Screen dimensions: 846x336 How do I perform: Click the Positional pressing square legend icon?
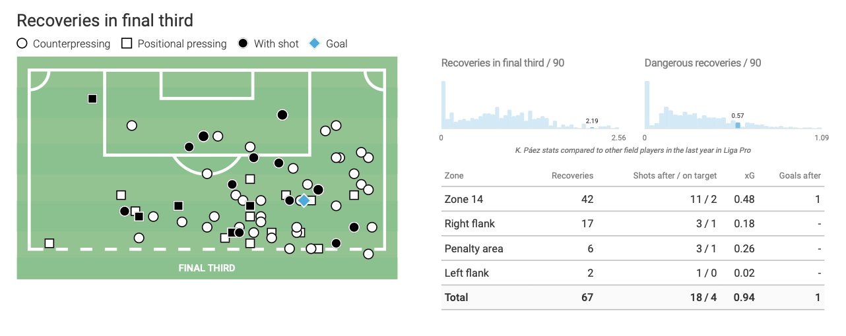point(127,44)
